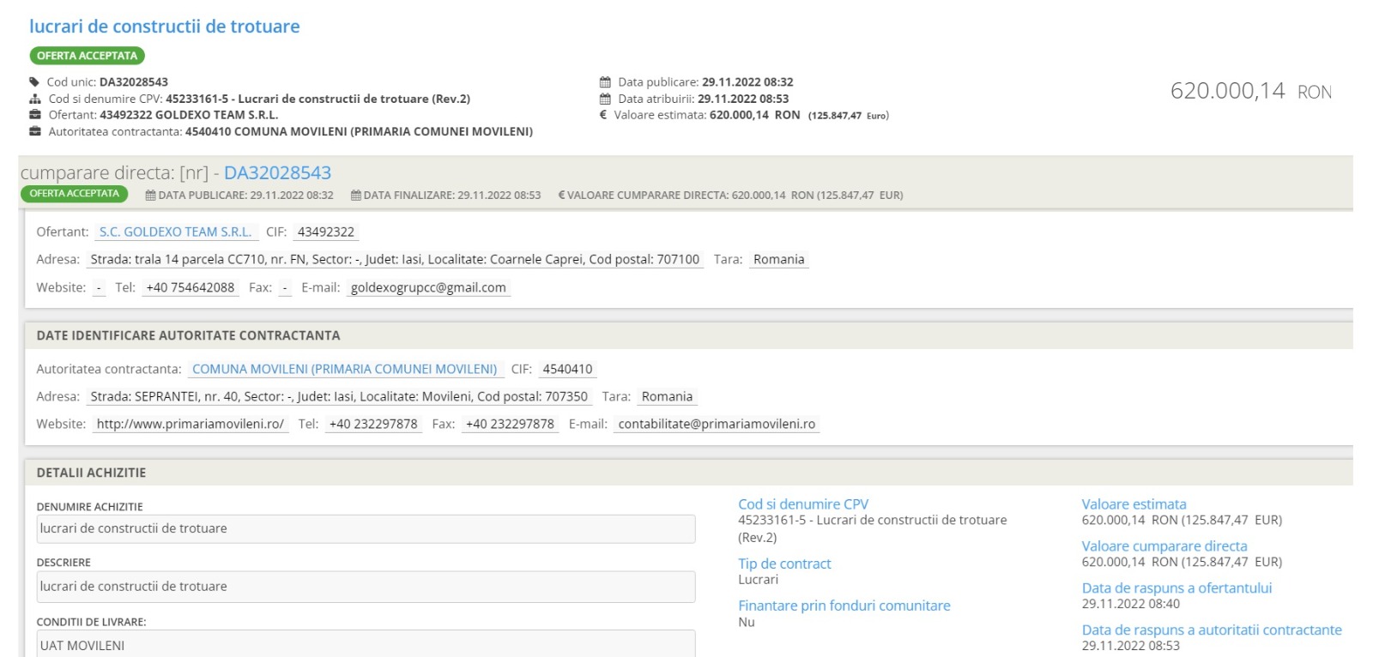The width and height of the screenshot is (1373, 657).
Task: Select the ofertant CIF value 43492322
Action: click(326, 232)
